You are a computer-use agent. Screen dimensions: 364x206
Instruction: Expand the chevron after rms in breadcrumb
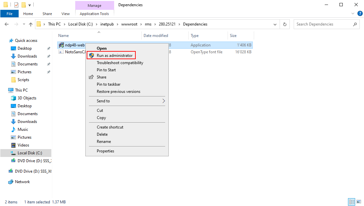coord(155,24)
